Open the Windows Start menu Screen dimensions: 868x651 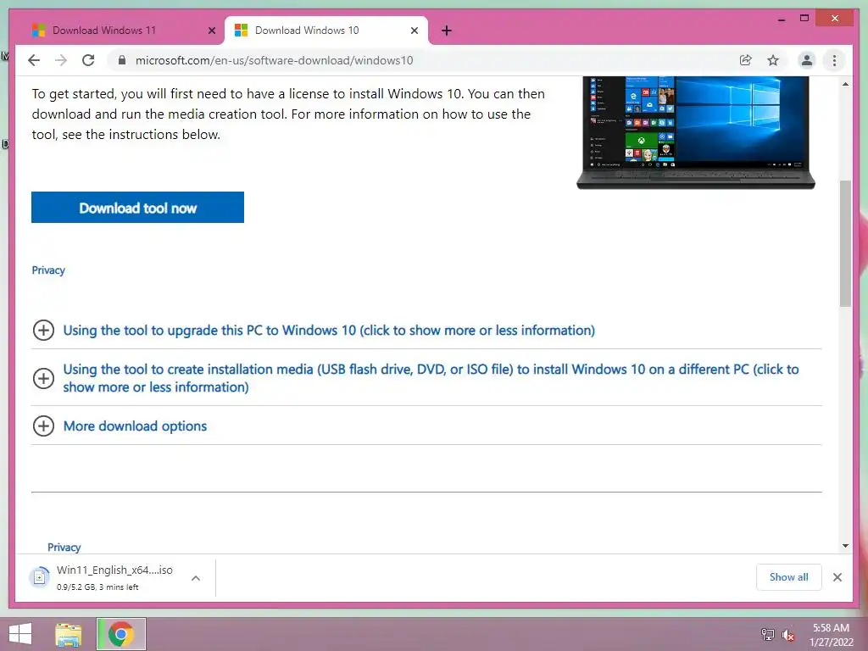(x=20, y=634)
